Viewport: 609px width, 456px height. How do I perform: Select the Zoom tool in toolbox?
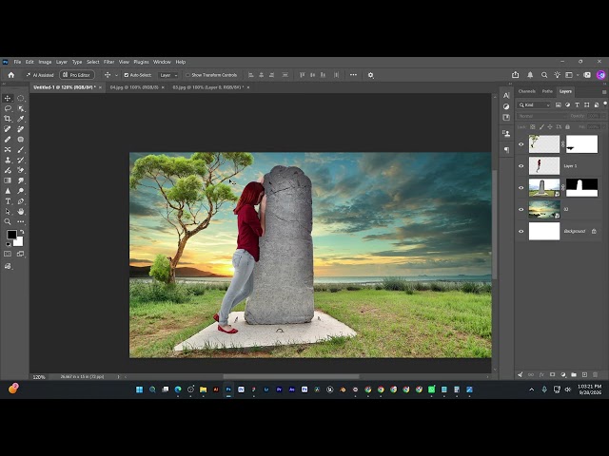click(8, 221)
